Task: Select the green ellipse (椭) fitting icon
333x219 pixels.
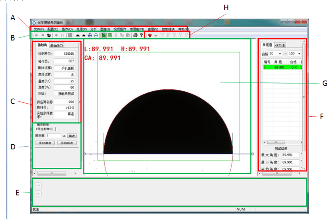Action: coord(104,36)
